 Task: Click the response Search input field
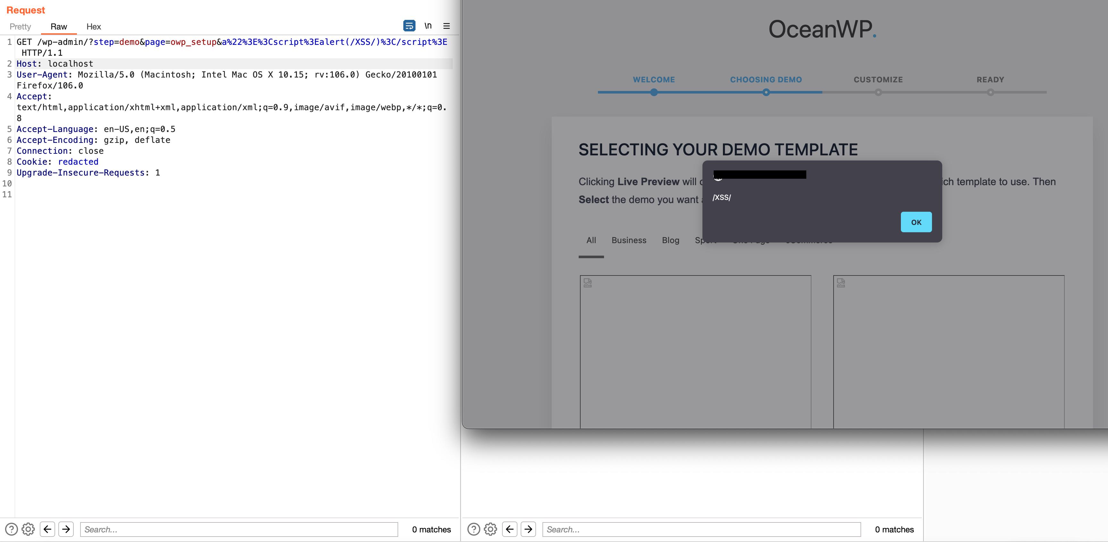click(x=701, y=529)
